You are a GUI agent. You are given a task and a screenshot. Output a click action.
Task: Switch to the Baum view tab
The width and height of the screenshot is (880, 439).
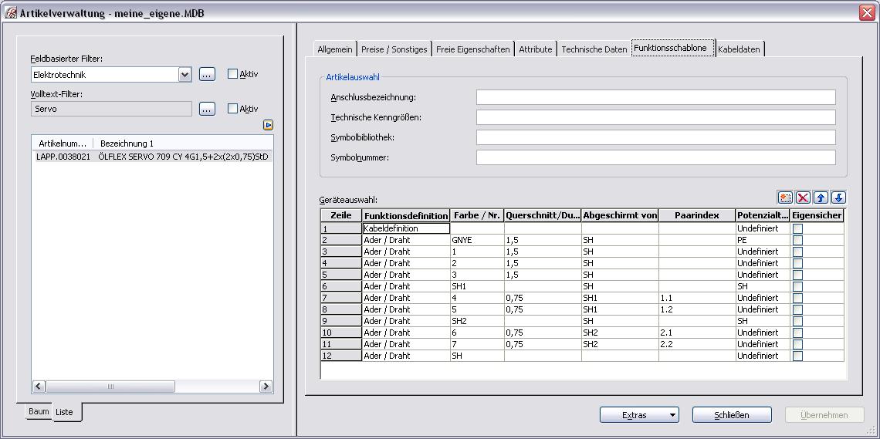point(39,411)
